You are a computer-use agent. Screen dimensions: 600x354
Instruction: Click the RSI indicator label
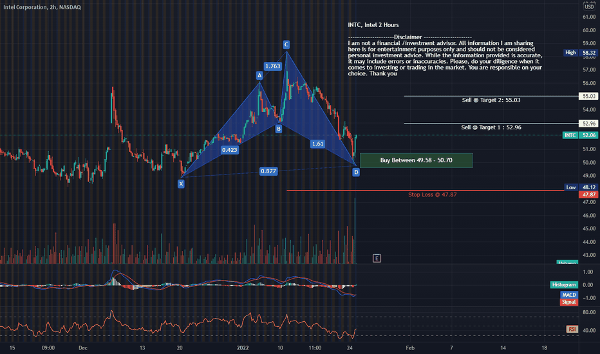572,329
